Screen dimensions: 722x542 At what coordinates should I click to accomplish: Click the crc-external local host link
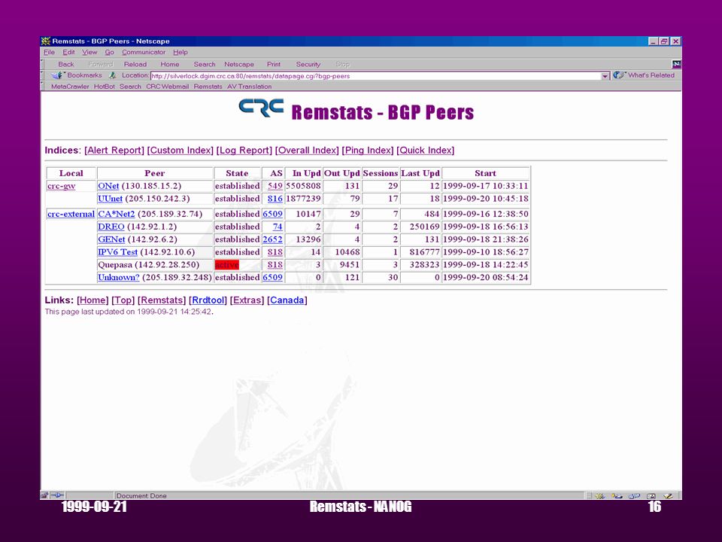tap(71, 215)
